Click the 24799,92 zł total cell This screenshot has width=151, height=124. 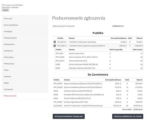tap(138, 106)
